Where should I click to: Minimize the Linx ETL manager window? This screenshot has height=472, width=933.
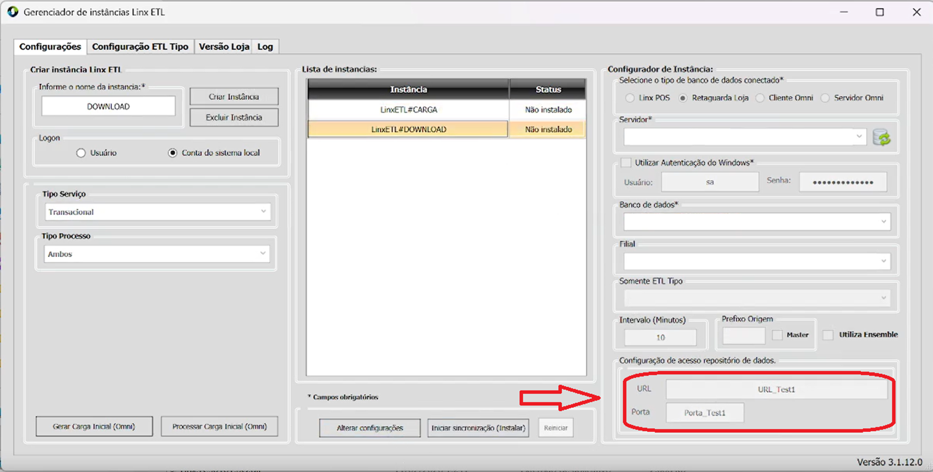click(844, 12)
